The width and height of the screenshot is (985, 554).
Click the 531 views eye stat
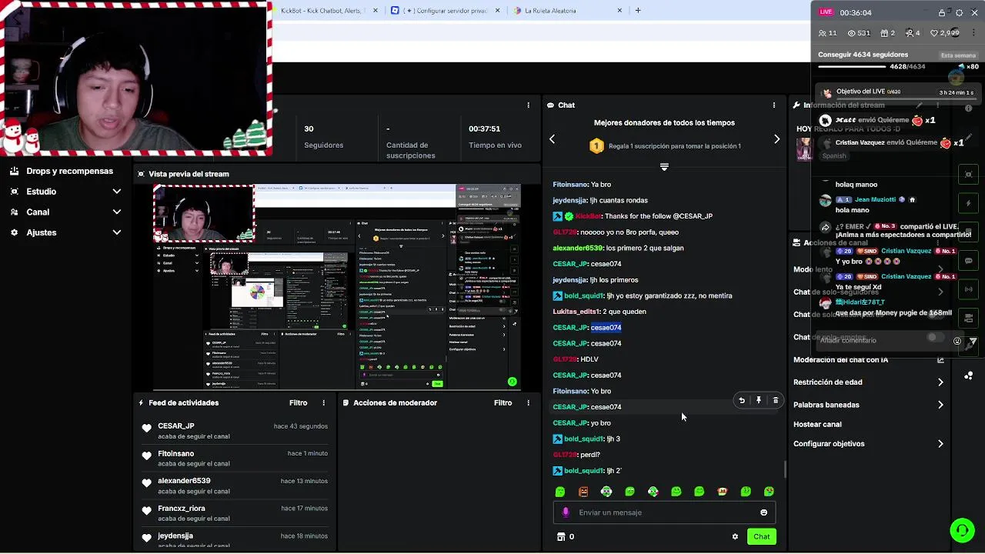click(859, 33)
